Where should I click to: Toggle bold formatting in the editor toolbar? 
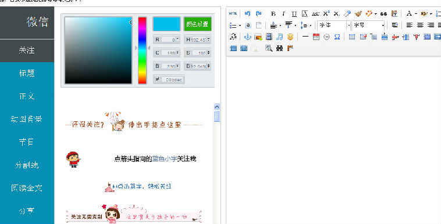[x=273, y=13]
